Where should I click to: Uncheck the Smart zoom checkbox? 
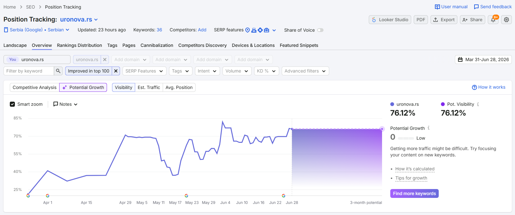pos(12,104)
